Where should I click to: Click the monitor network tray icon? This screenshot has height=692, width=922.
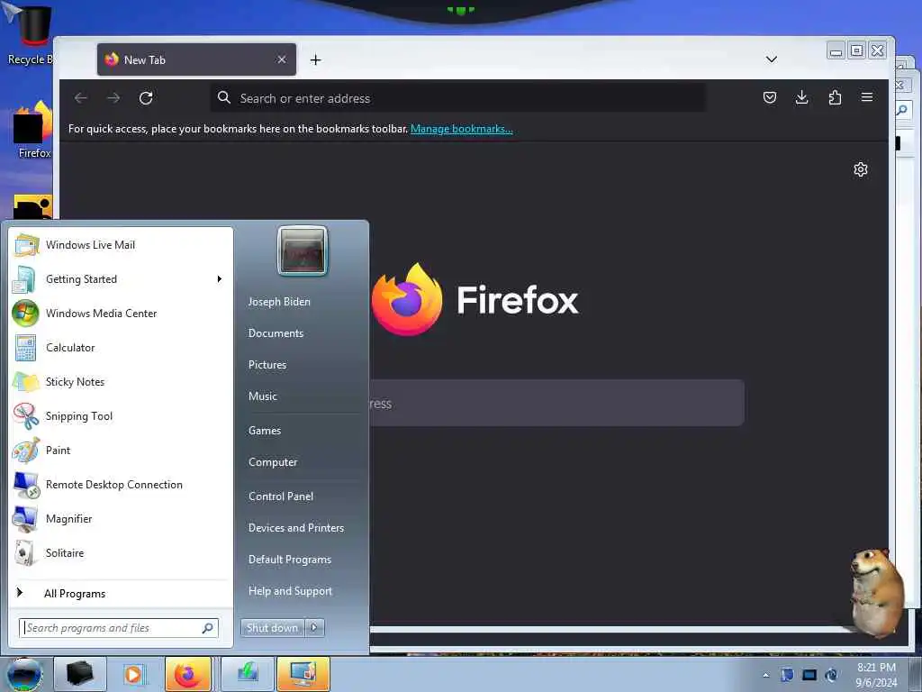pyautogui.click(x=809, y=675)
